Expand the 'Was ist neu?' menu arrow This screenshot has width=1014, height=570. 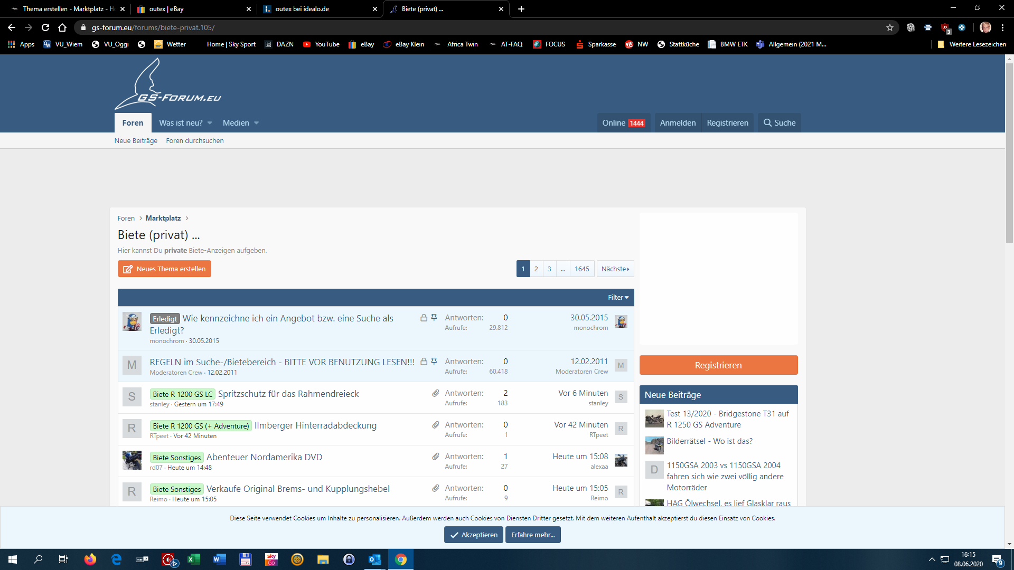click(x=210, y=123)
